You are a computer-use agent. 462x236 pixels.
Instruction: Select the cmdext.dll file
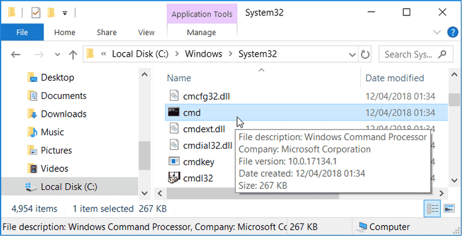204,129
